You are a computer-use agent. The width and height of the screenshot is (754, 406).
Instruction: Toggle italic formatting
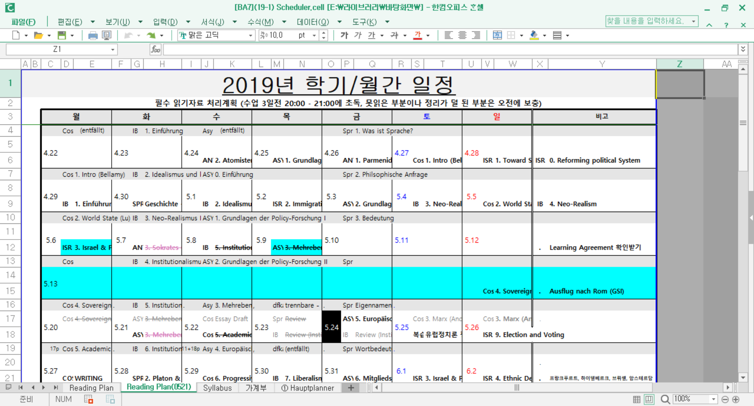[358, 35]
